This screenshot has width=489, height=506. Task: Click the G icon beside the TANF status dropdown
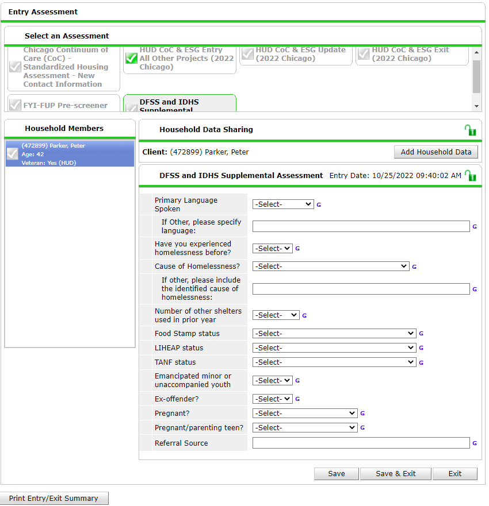coord(421,362)
